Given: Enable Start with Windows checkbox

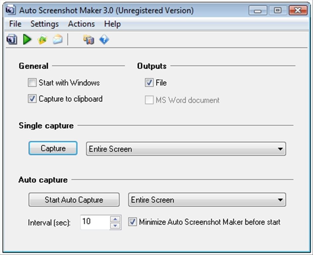Looking at the screenshot, I should point(32,82).
